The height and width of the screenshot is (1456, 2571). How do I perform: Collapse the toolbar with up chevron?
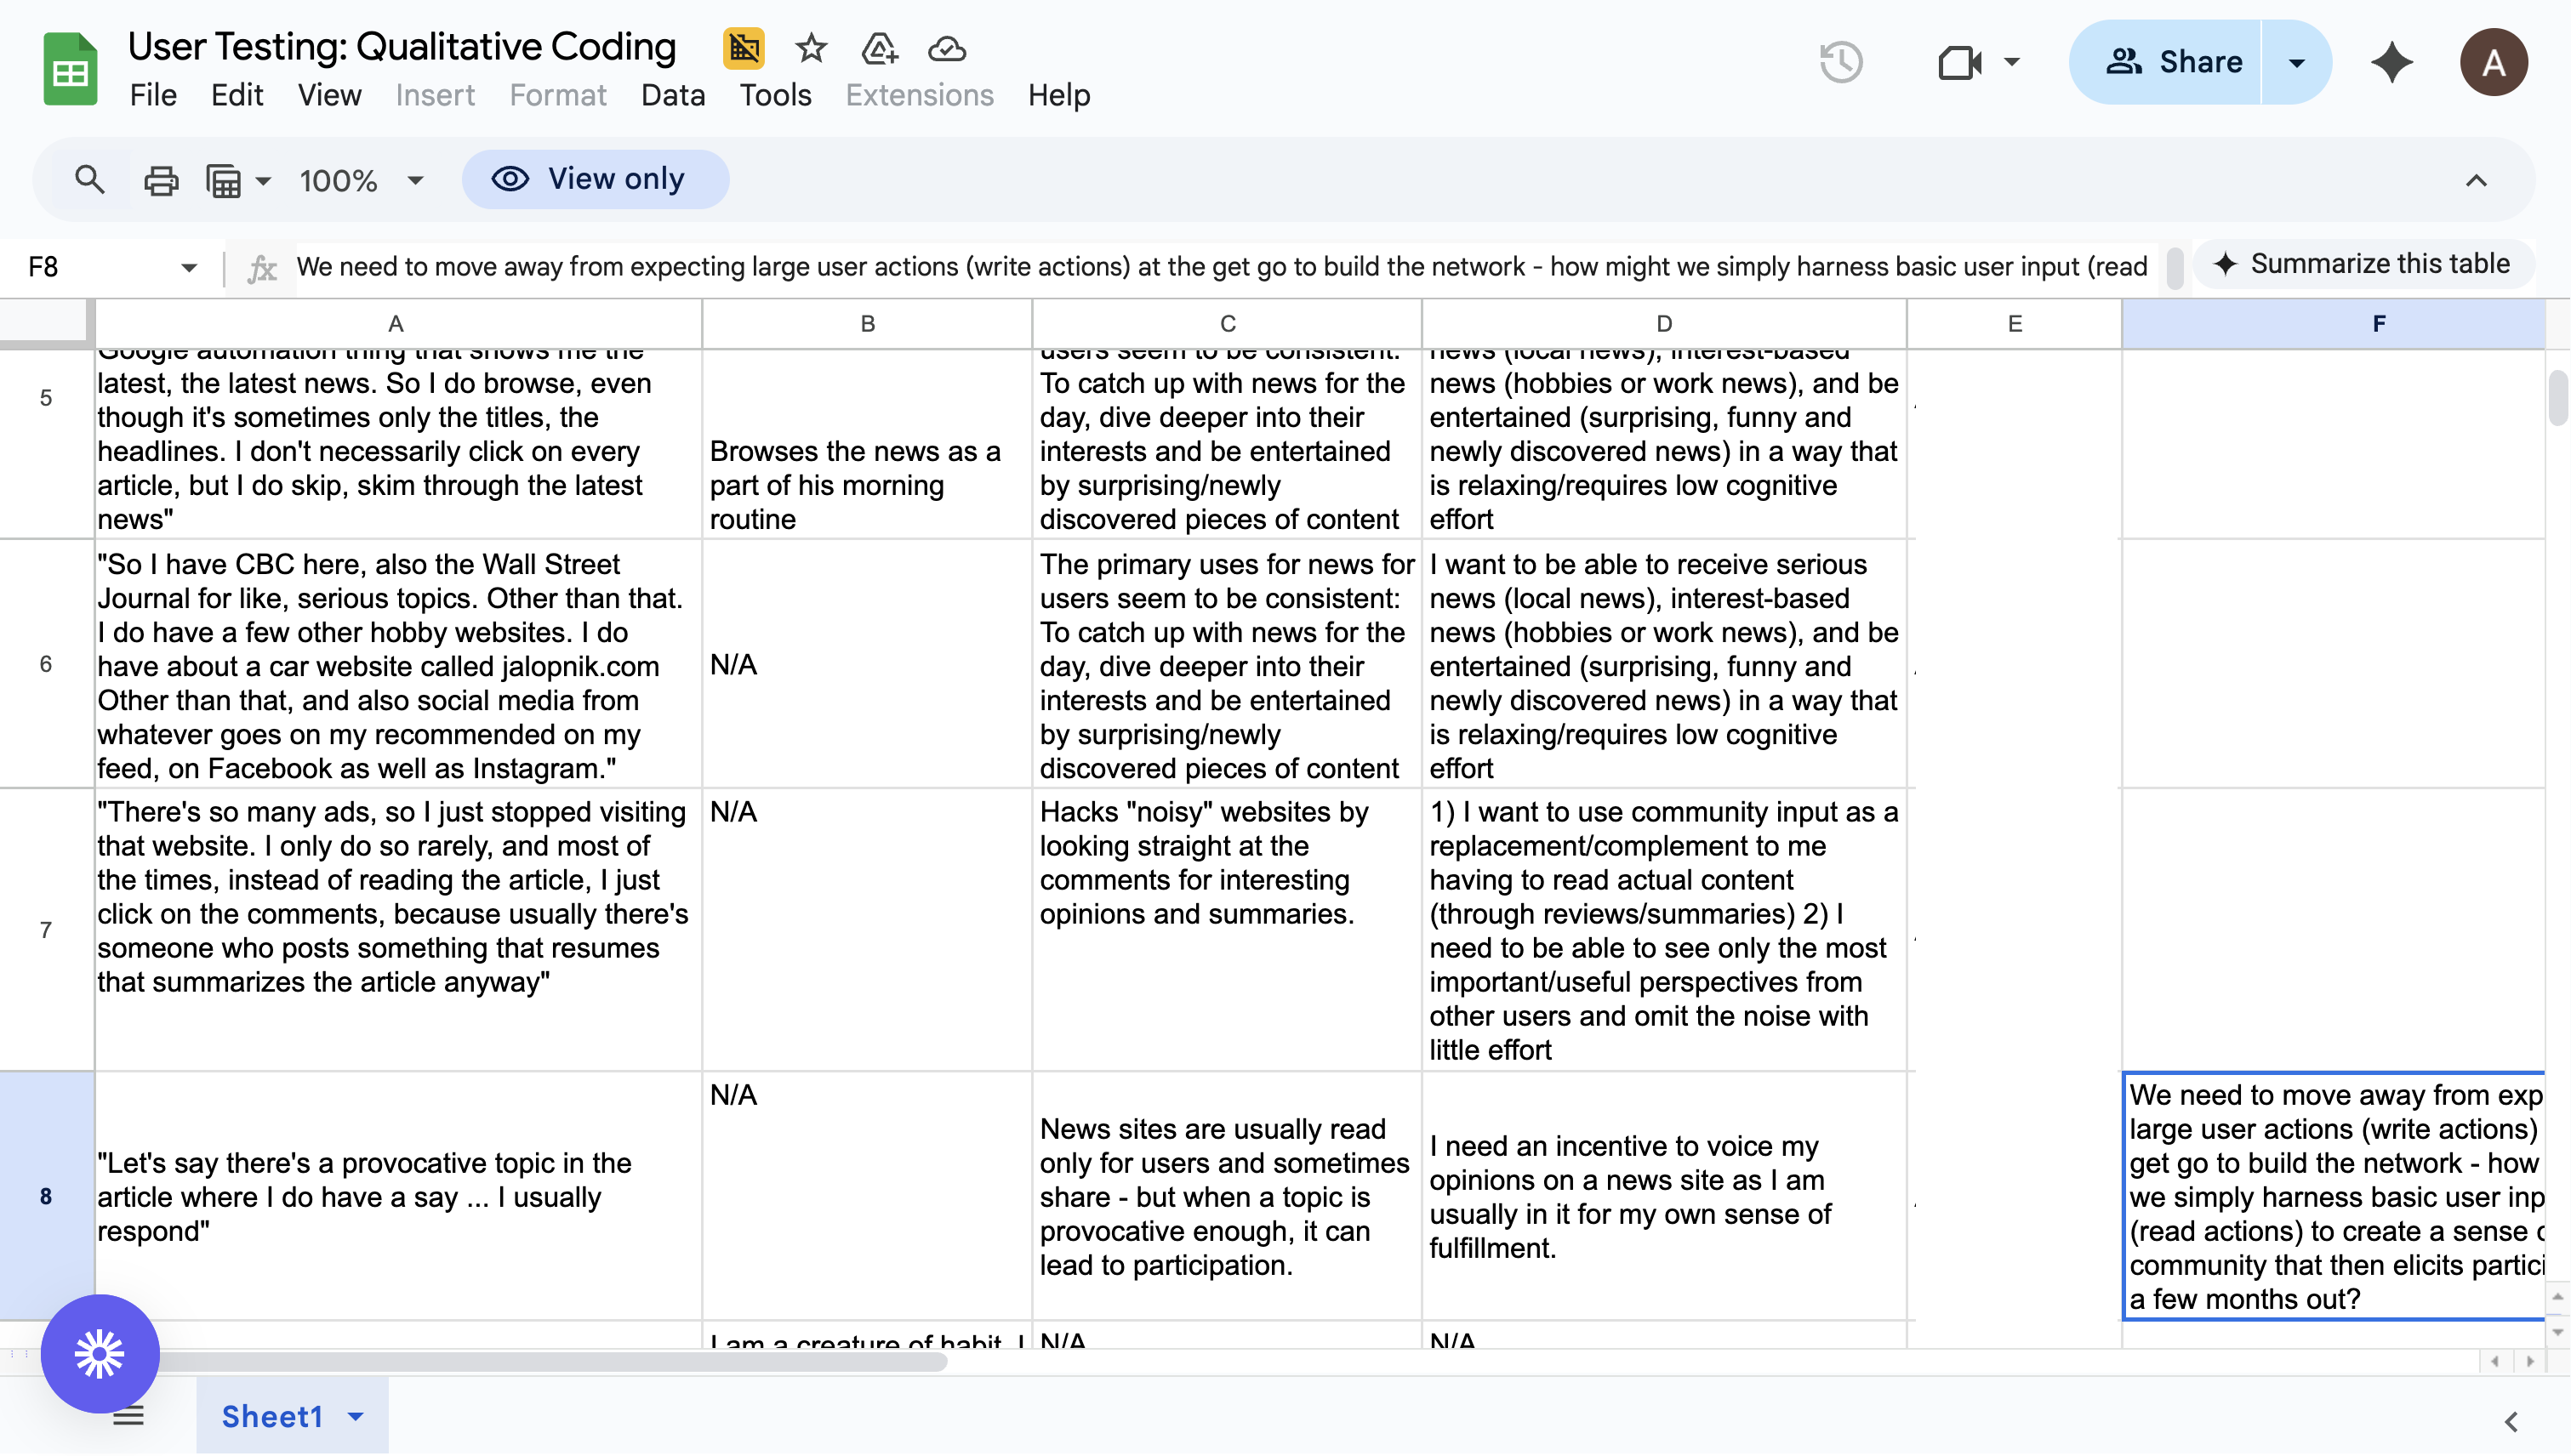coord(2476,181)
